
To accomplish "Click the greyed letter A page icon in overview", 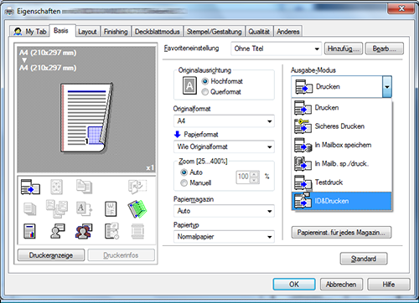I will pyautogui.click(x=84, y=209).
